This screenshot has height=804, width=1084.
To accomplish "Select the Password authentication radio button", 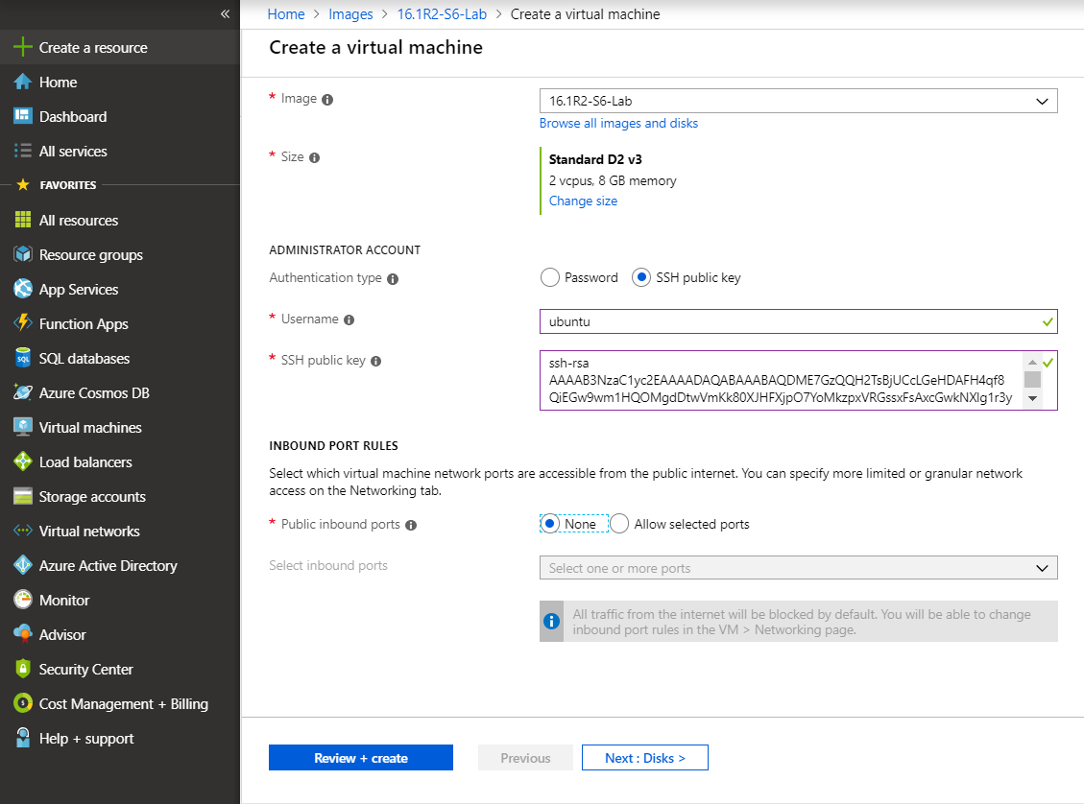I will (x=549, y=277).
